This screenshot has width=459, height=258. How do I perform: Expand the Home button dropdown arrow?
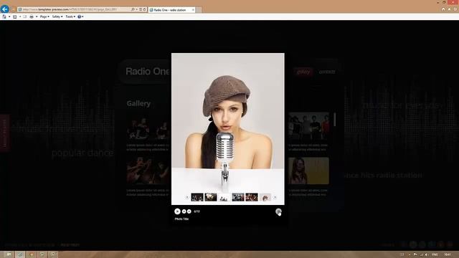tap(9, 16)
